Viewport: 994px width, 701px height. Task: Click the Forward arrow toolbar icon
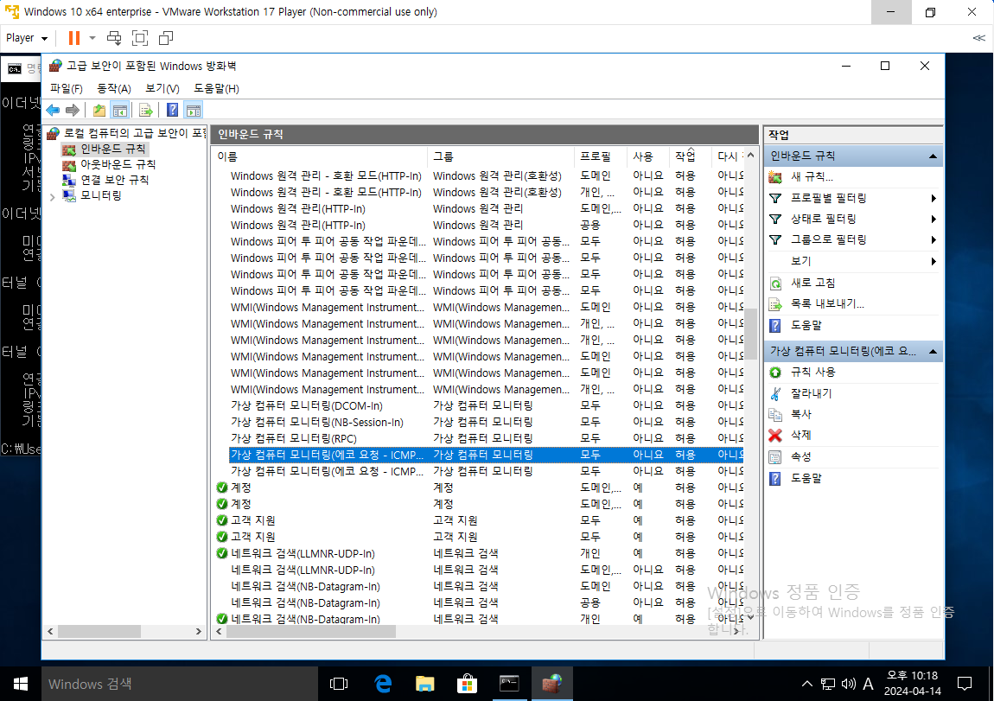click(x=73, y=111)
